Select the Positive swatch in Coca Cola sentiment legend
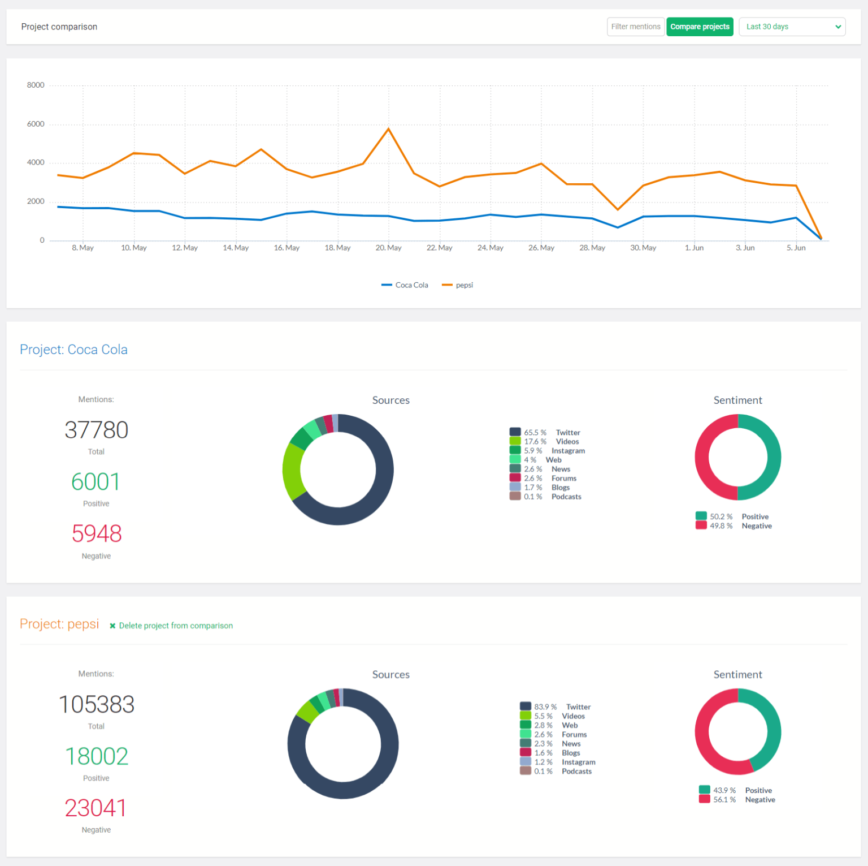Image resolution: width=868 pixels, height=866 pixels. pos(701,516)
